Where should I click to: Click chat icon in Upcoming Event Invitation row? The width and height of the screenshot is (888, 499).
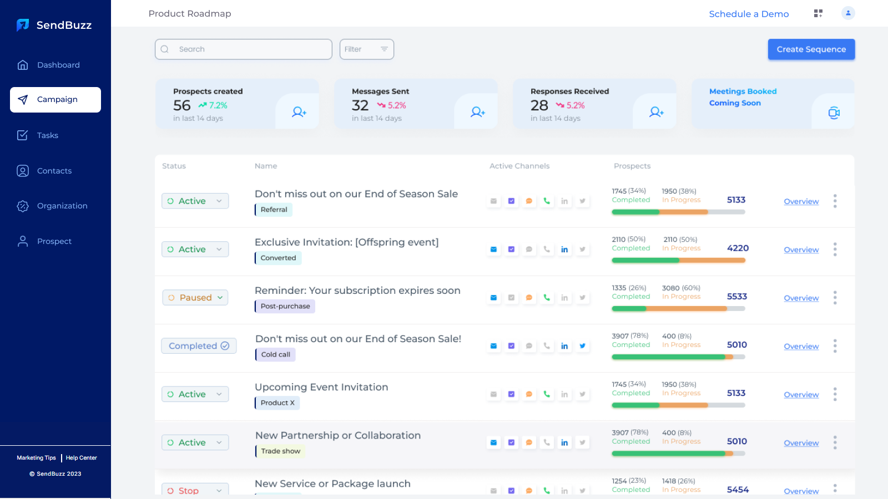click(529, 394)
